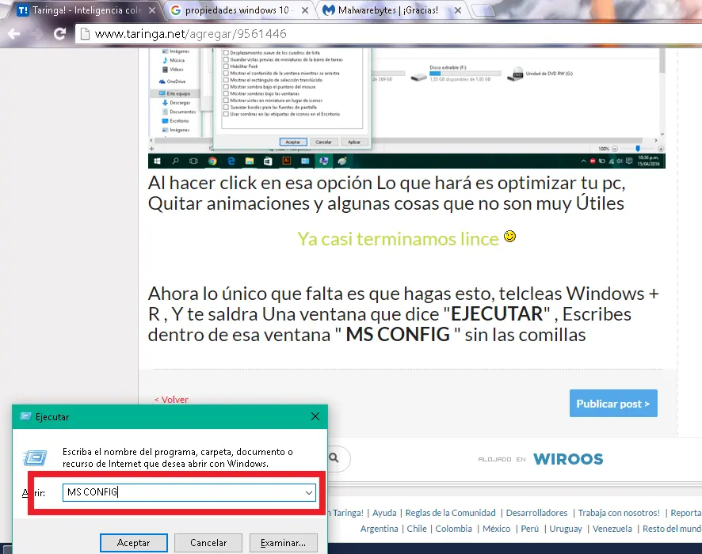Click the bold word "EJECUTAR" in the post
Screen dimensions: 702x554
[x=497, y=314]
